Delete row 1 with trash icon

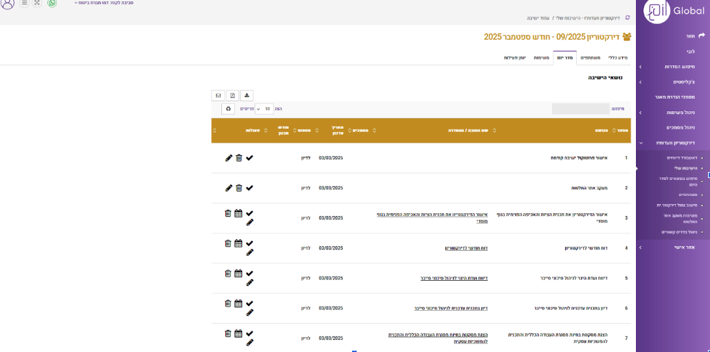[x=239, y=158]
